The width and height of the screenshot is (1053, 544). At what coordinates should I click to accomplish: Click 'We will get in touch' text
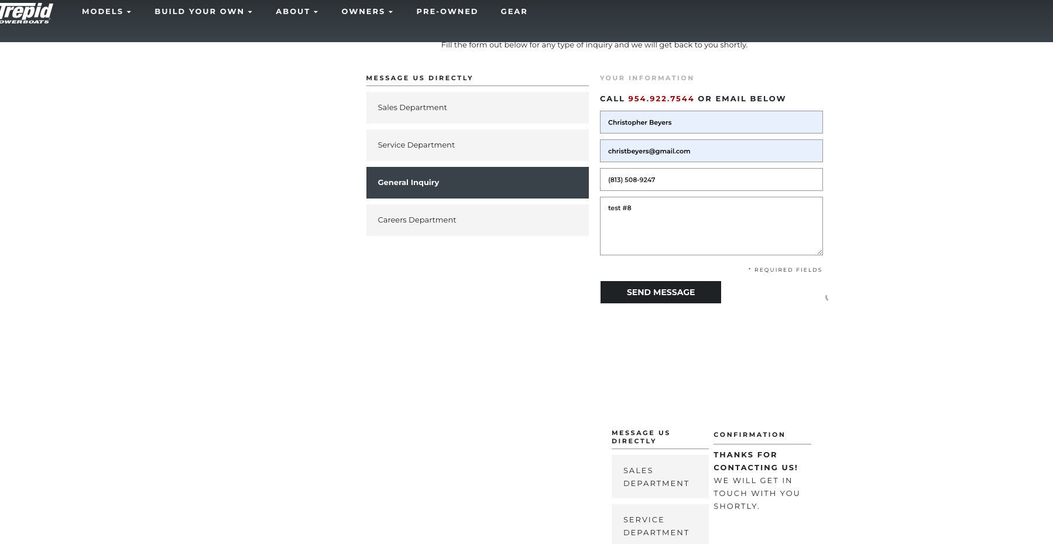pyautogui.click(x=756, y=493)
